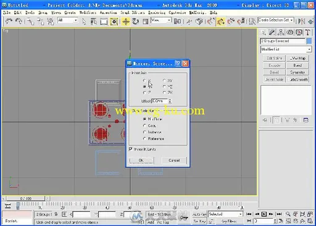The height and width of the screenshot is (226, 316).
Task: Open the reference coordinate system View dropdown
Action: [161, 20]
